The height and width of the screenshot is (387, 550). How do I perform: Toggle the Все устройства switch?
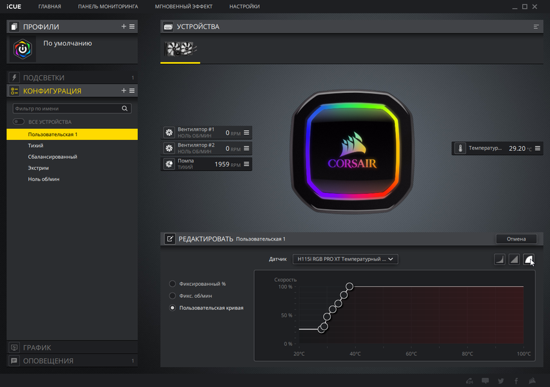tap(19, 122)
